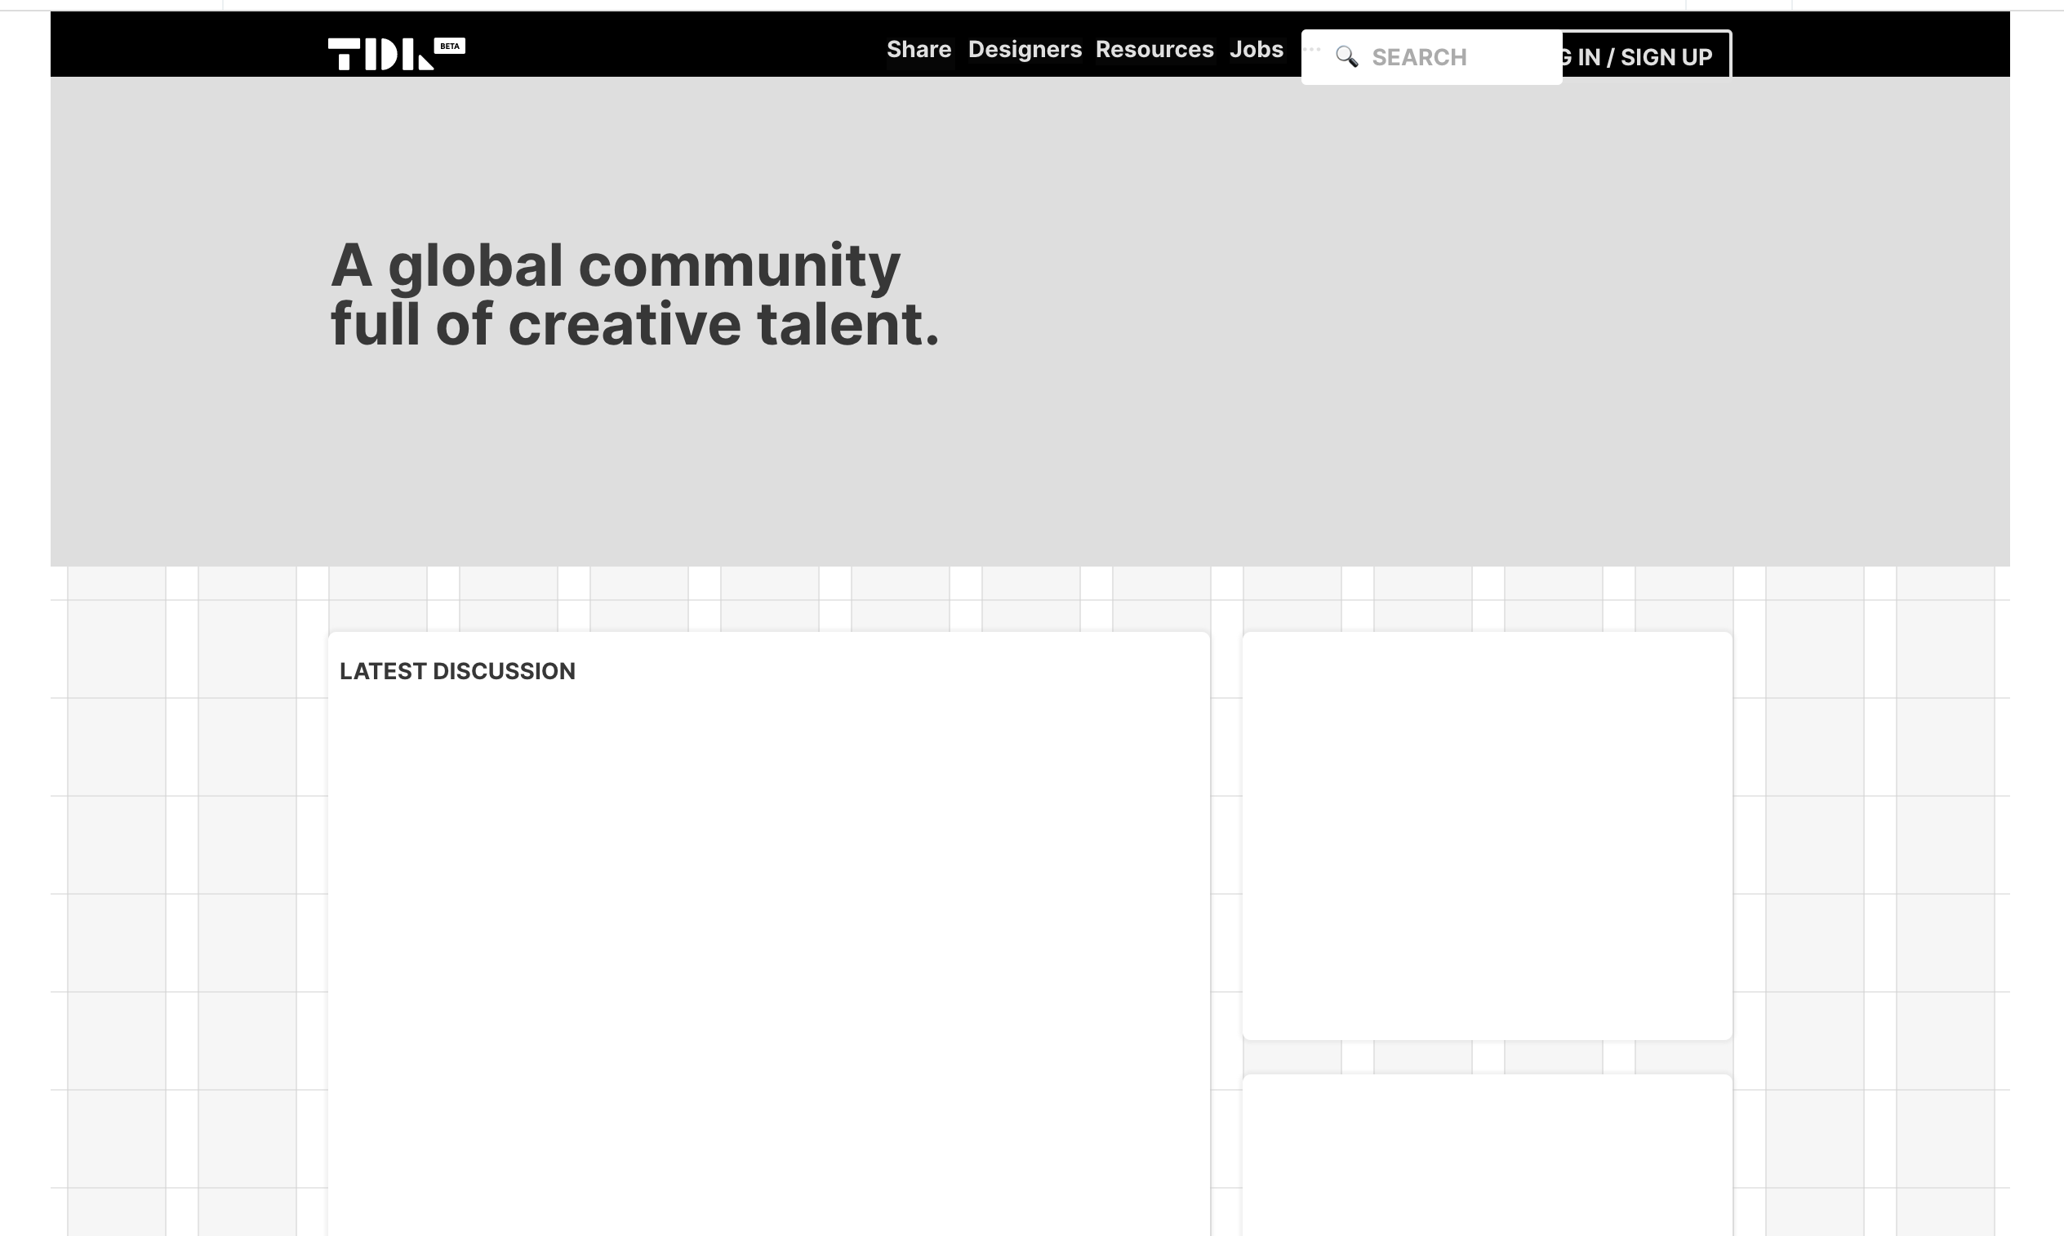Click the magnifying glass search icon

(1346, 56)
